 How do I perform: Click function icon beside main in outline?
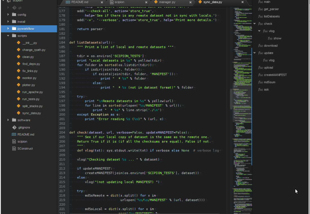point(260,2)
